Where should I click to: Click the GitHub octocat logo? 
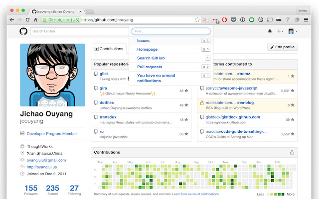point(23,31)
